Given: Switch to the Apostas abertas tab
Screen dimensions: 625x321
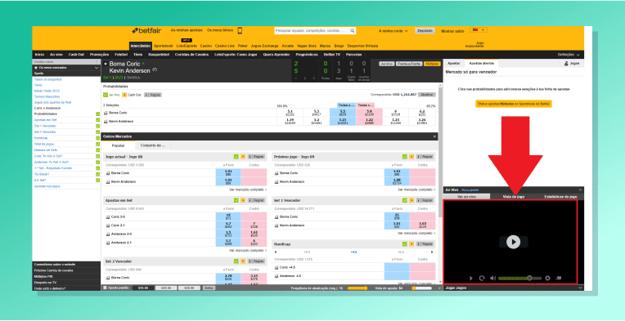Looking at the screenshot, I should pyautogui.click(x=482, y=63).
